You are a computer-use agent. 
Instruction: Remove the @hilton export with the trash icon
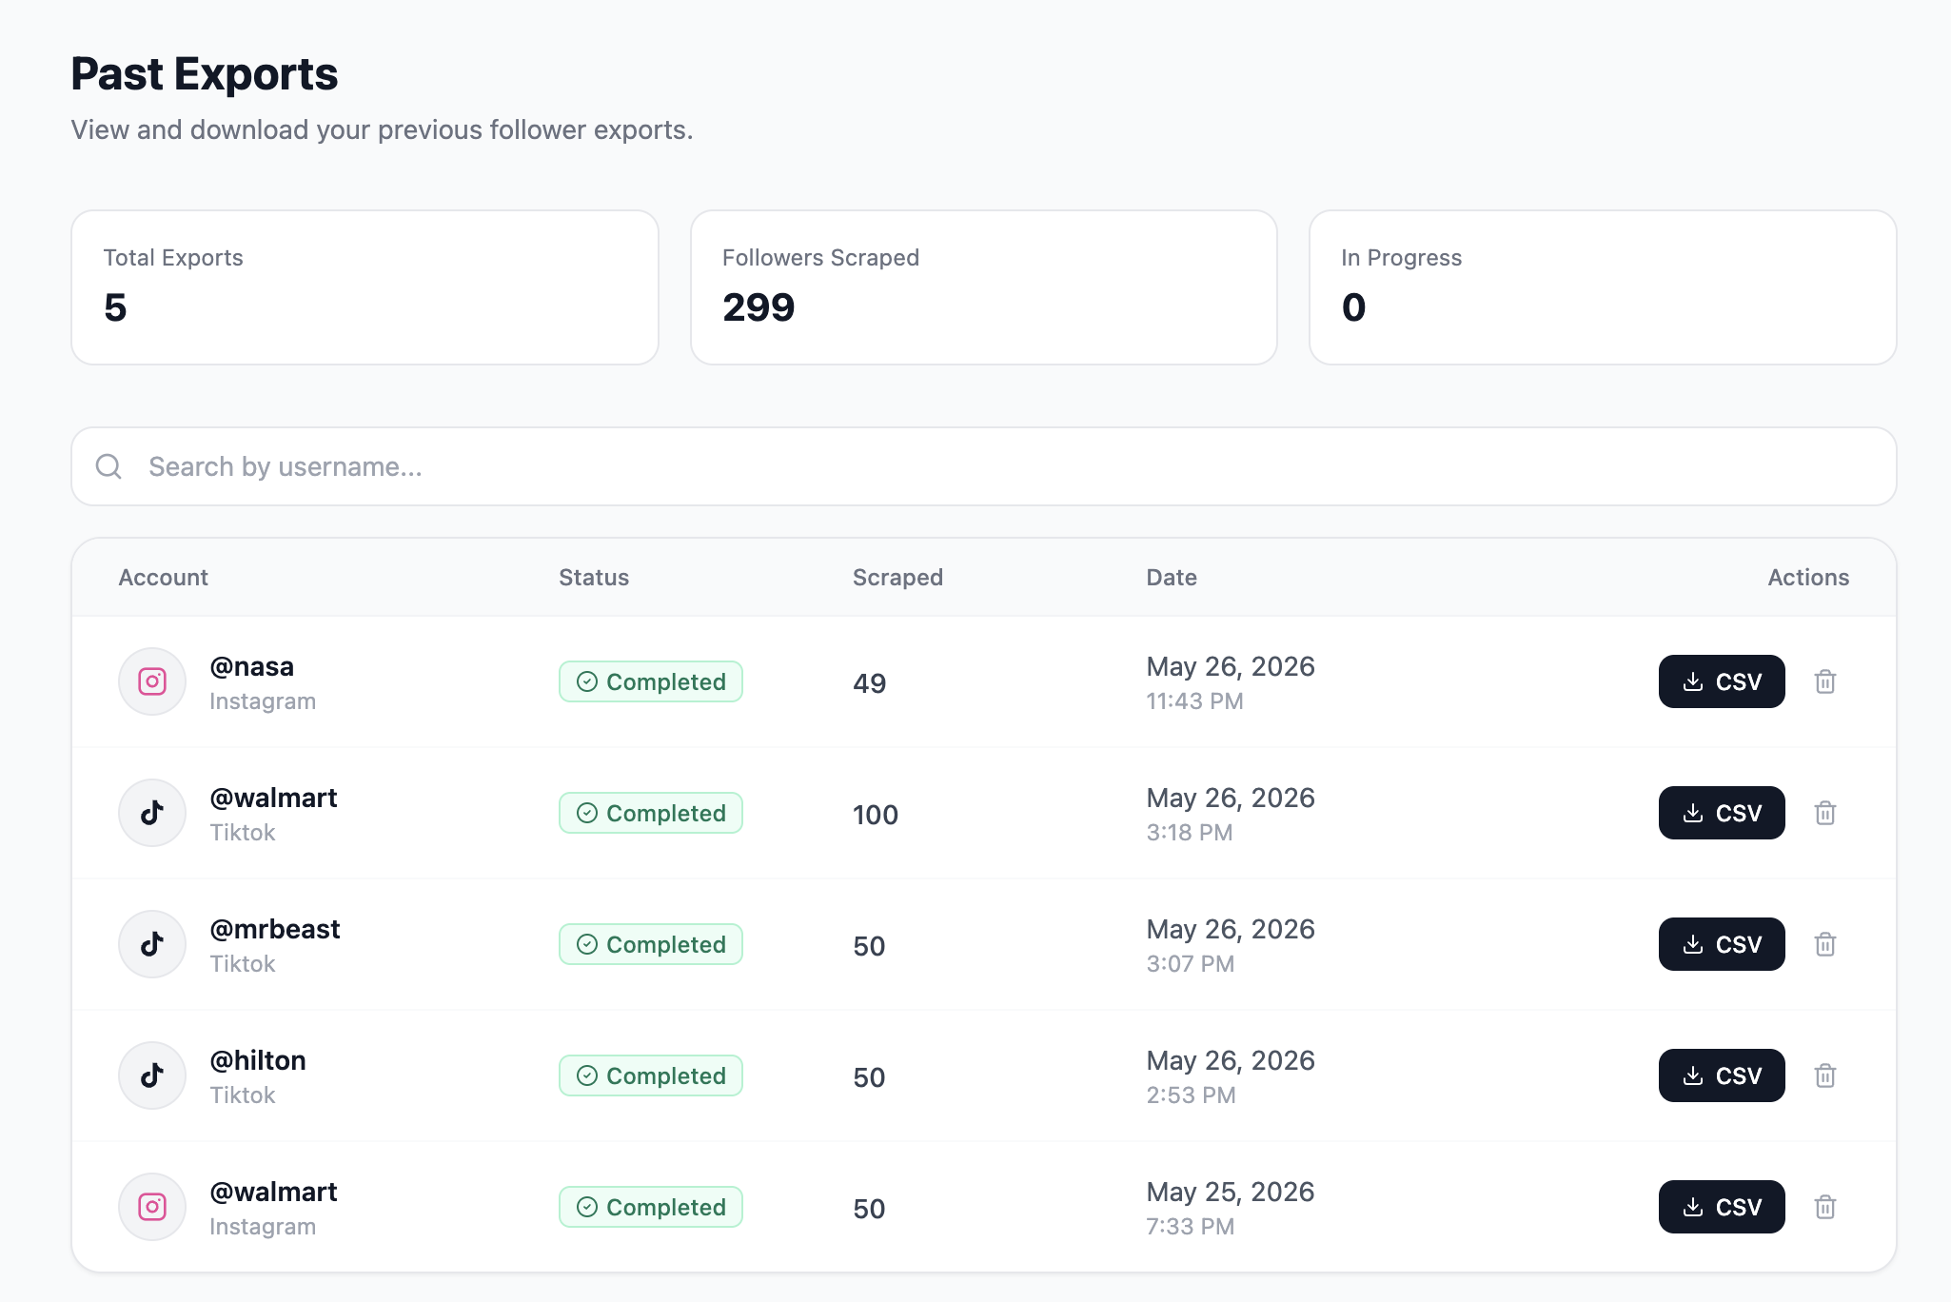point(1824,1075)
